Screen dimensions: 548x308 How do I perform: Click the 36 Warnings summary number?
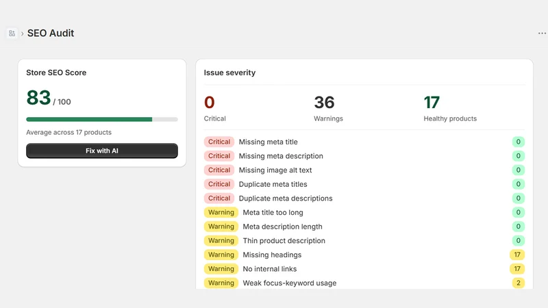pyautogui.click(x=324, y=102)
